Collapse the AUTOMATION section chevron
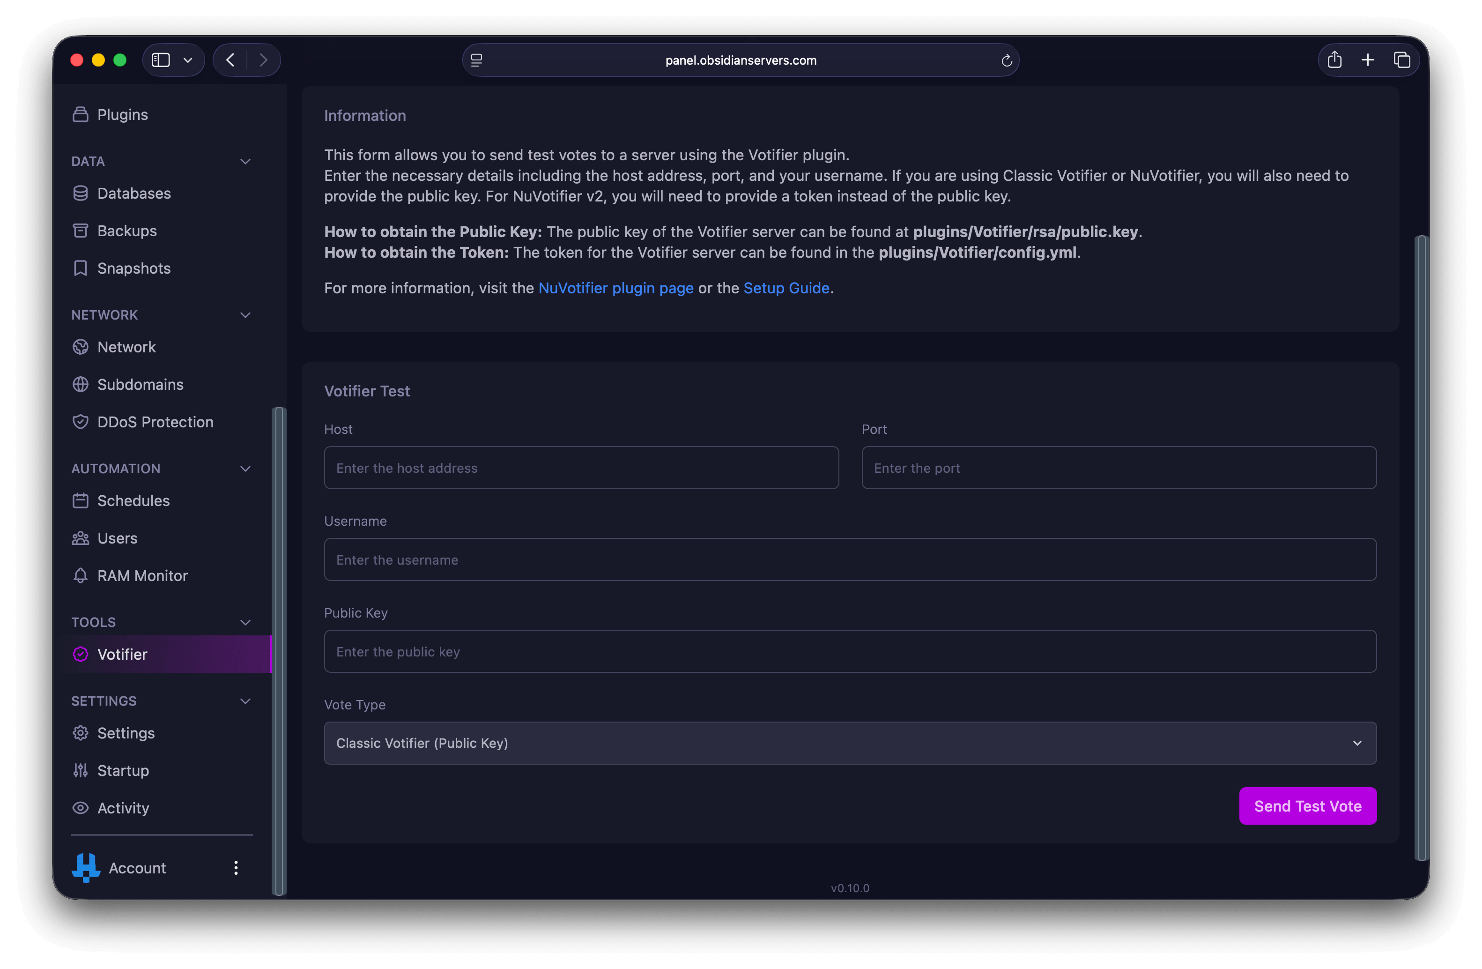This screenshot has height=969, width=1482. [x=245, y=469]
